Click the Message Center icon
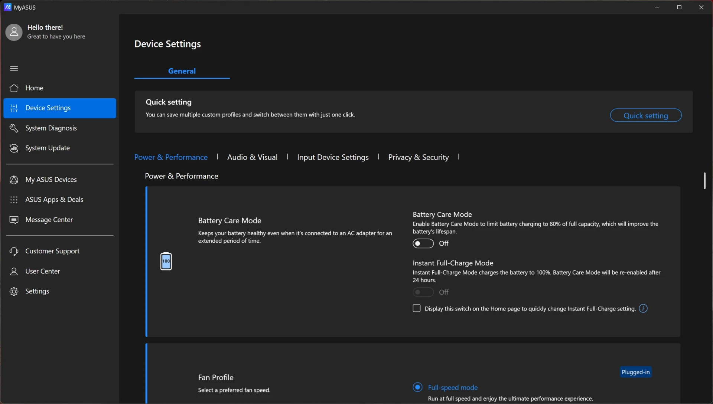 click(14, 220)
